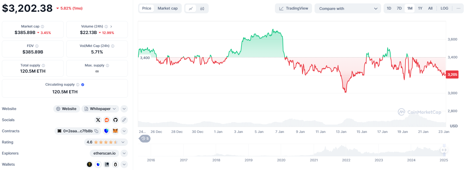The image size is (465, 170).
Task: Copy the contract address 0x2eaa...c7fb8b
Action: [96, 131]
